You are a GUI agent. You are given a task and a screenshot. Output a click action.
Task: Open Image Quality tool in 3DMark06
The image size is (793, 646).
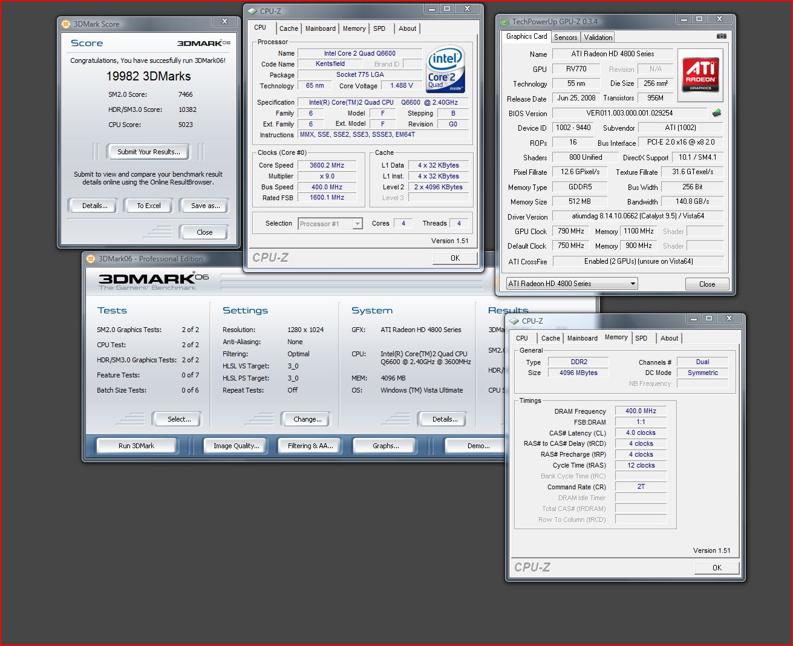pyautogui.click(x=237, y=446)
